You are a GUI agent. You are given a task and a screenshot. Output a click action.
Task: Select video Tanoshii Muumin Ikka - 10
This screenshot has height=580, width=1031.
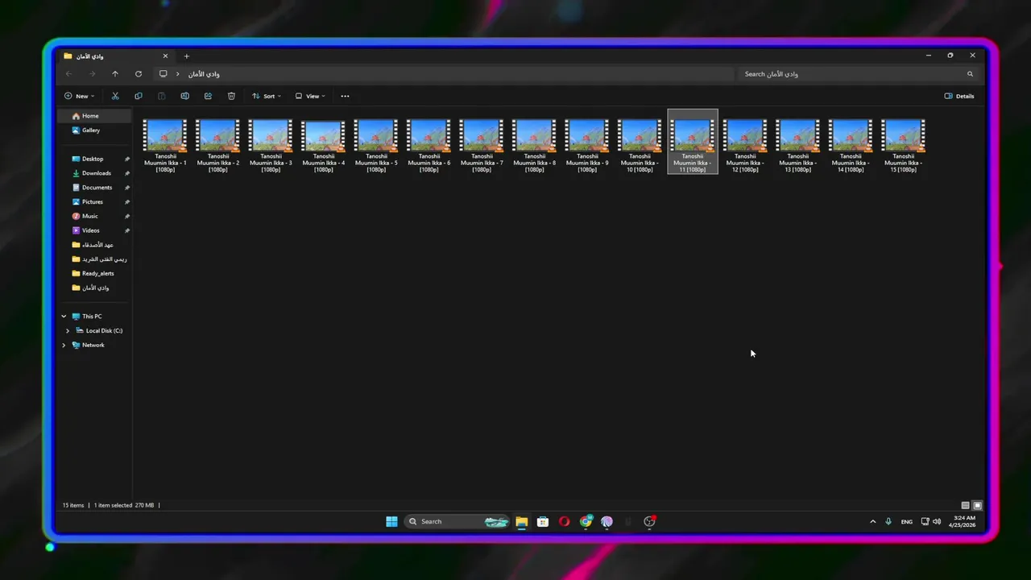pos(640,143)
